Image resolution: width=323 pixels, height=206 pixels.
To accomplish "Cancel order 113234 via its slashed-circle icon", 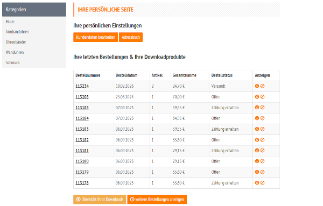I will 263,86.
